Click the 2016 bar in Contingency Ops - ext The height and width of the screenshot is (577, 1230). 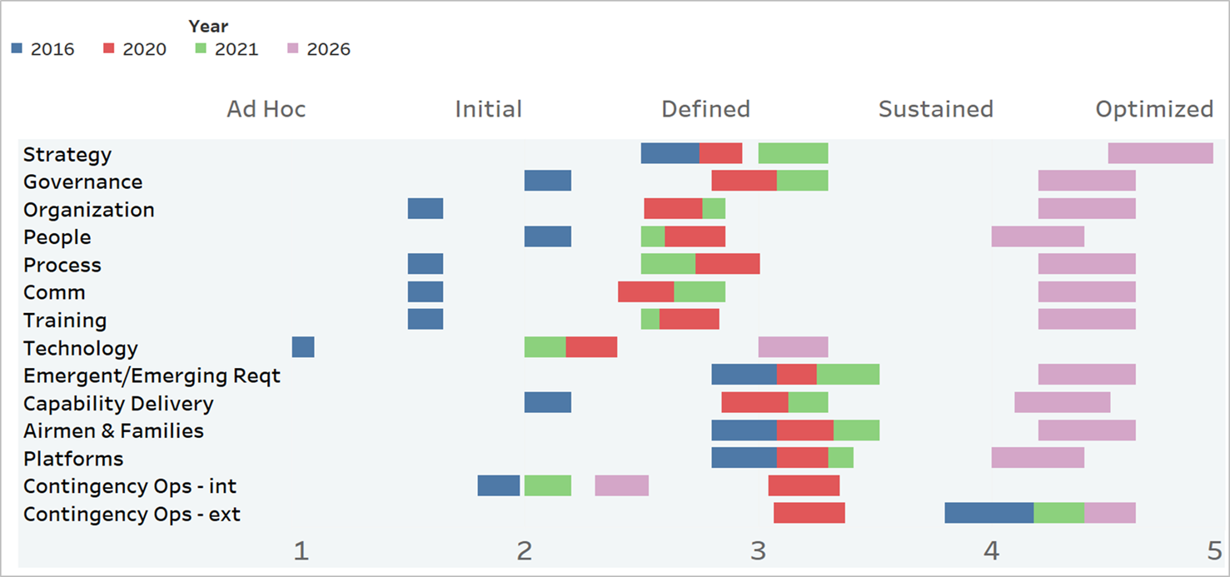coord(988,514)
